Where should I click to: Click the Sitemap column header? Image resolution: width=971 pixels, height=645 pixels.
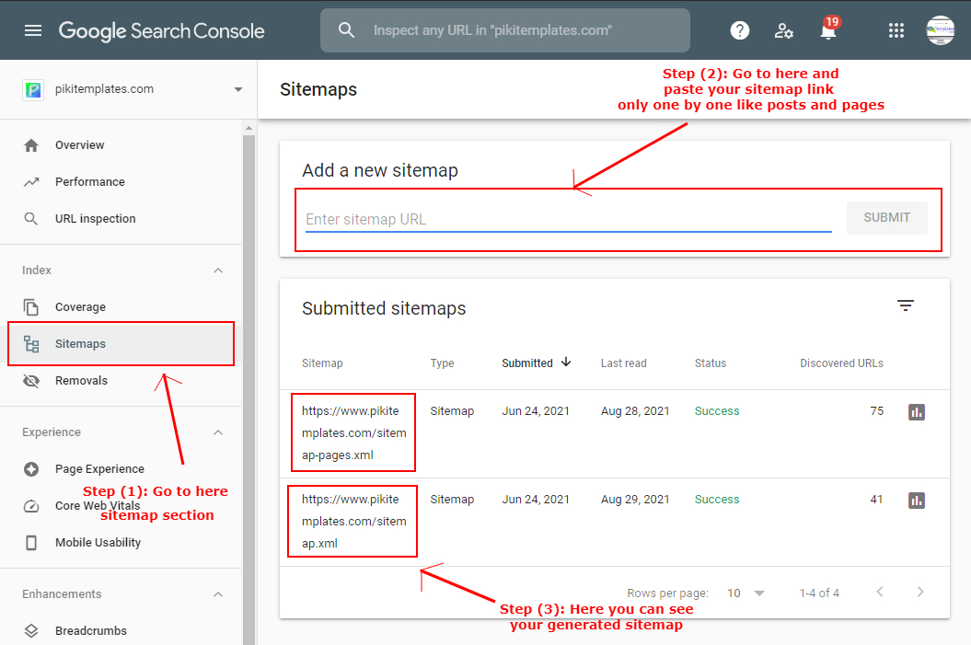[322, 363]
